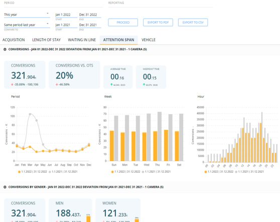
Task: Select the ATTENTION SPAN tab
Action: pyautogui.click(x=118, y=40)
